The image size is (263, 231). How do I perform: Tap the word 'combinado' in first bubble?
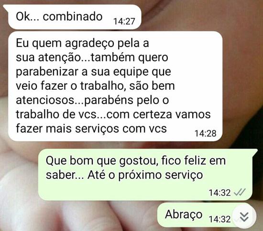tap(73, 16)
